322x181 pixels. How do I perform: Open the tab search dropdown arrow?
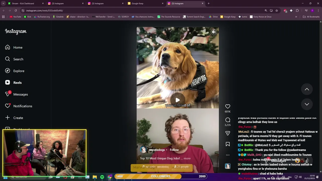tap(4, 4)
